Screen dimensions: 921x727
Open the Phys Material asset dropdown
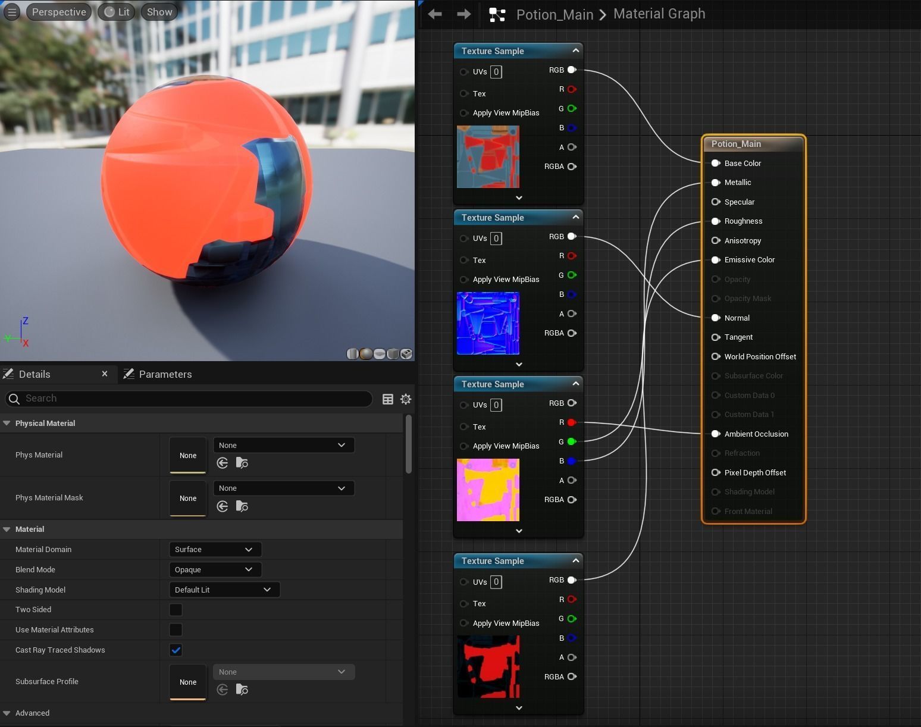coord(284,445)
